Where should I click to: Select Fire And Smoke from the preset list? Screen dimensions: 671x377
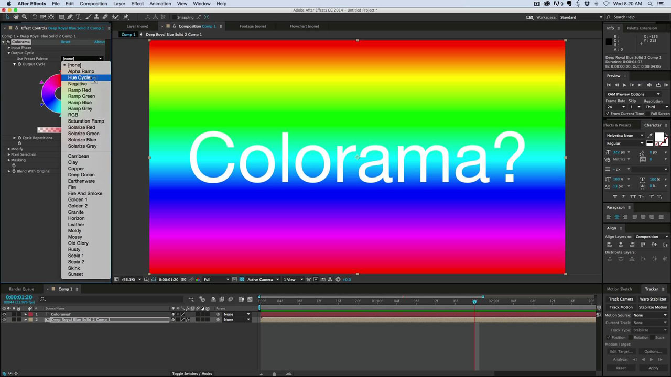pos(85,193)
